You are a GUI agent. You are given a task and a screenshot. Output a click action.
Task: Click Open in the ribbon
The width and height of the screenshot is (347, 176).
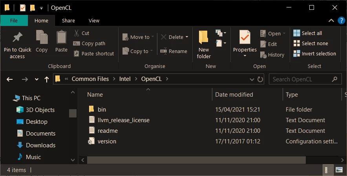point(273,33)
